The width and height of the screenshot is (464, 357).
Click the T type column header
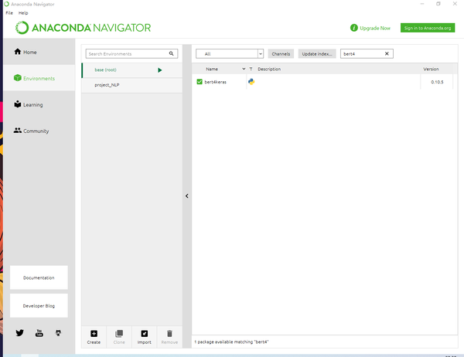tap(251, 69)
